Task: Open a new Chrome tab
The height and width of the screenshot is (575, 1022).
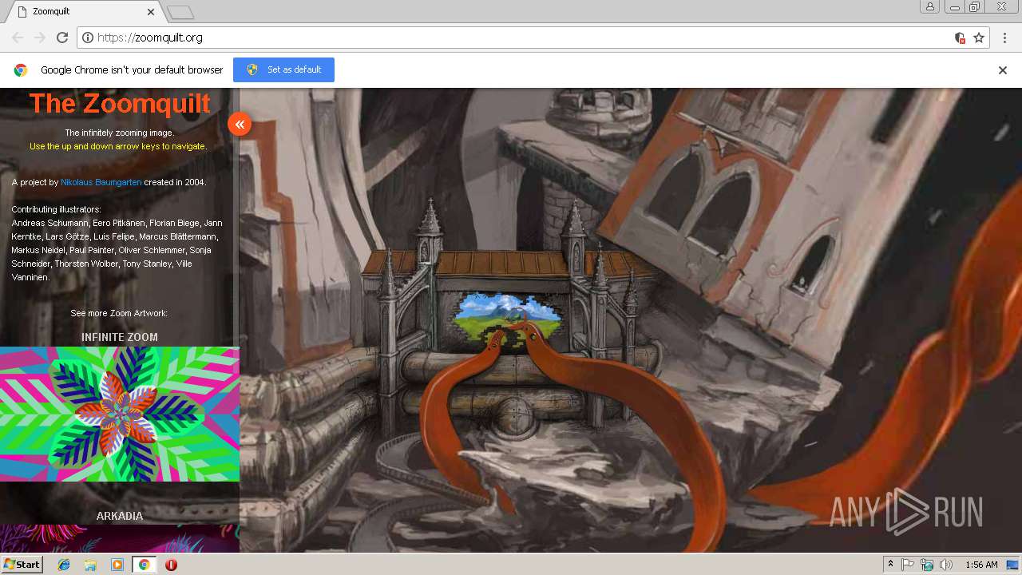Action: click(x=180, y=12)
